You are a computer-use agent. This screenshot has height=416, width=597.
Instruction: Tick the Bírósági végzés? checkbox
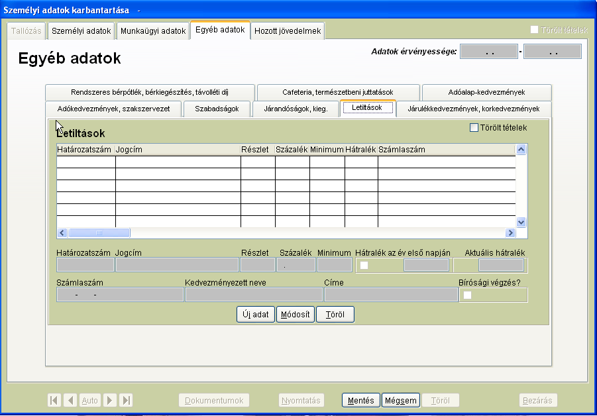pyautogui.click(x=468, y=295)
